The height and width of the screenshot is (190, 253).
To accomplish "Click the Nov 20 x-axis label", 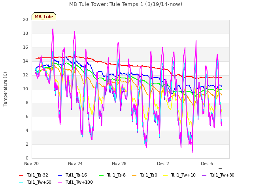I will (32, 163).
